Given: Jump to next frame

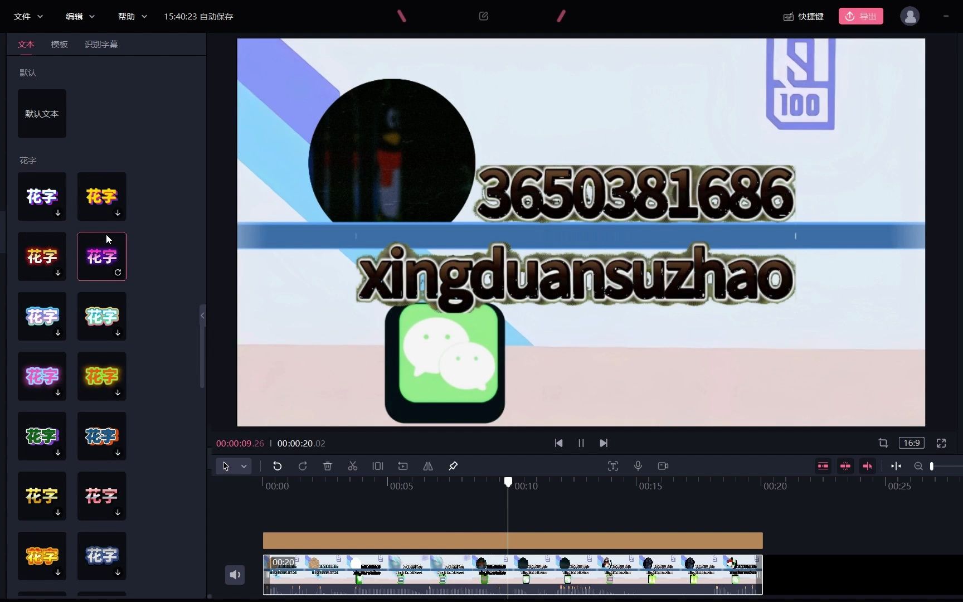Looking at the screenshot, I should pyautogui.click(x=604, y=443).
